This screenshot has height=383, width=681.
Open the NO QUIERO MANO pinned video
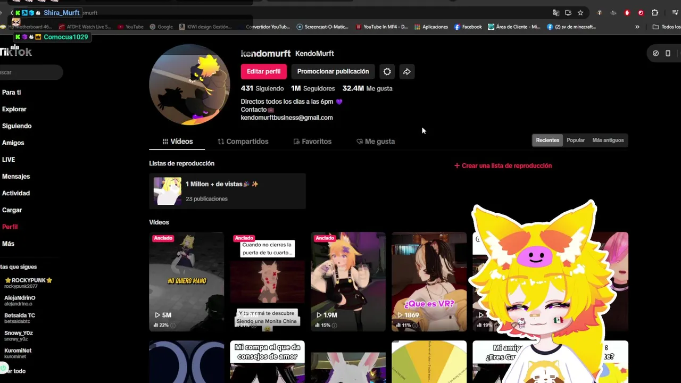pos(186,281)
